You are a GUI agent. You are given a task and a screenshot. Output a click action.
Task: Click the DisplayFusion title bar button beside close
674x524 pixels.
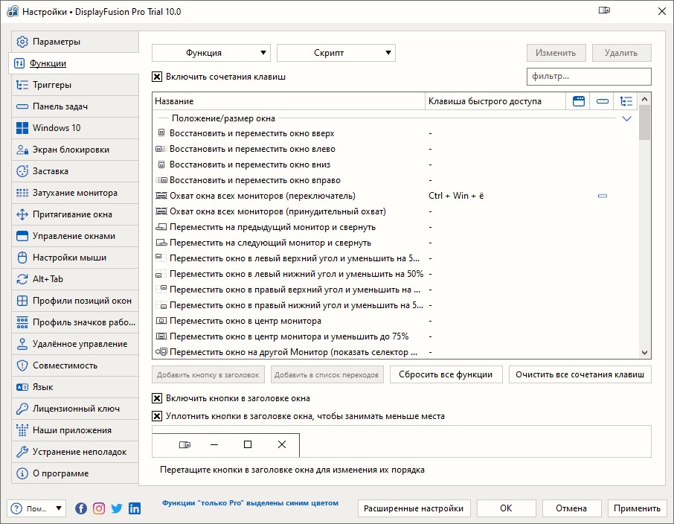(604, 10)
